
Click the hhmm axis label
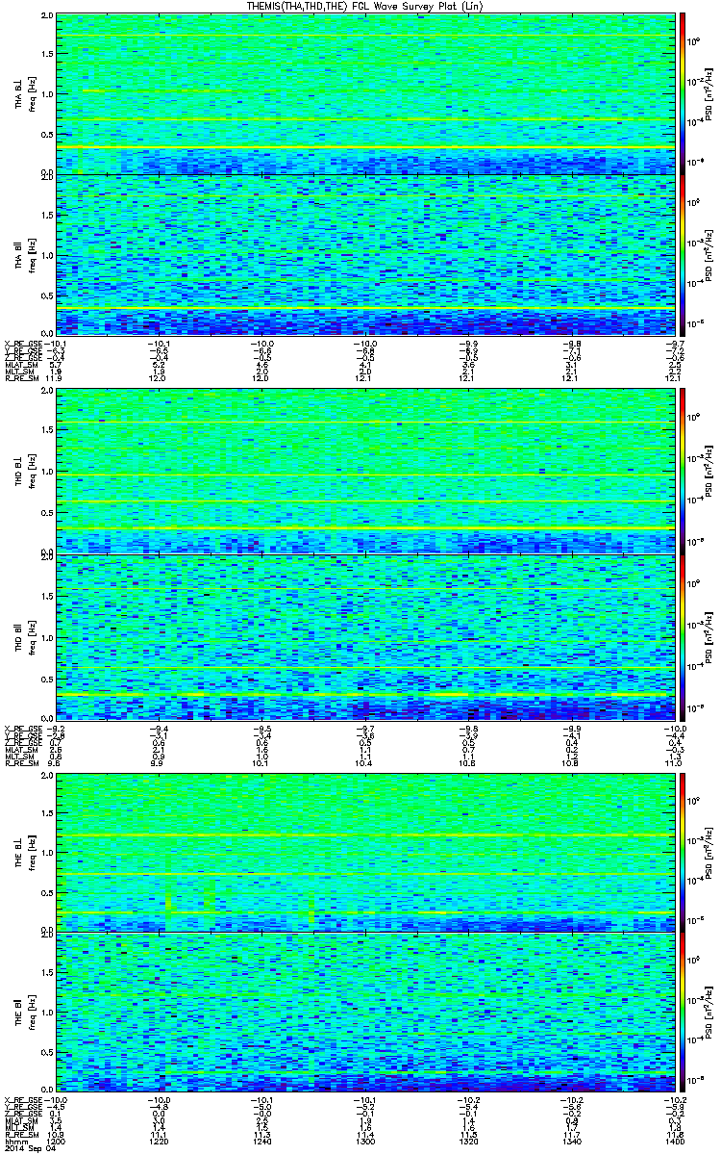tap(14, 1142)
